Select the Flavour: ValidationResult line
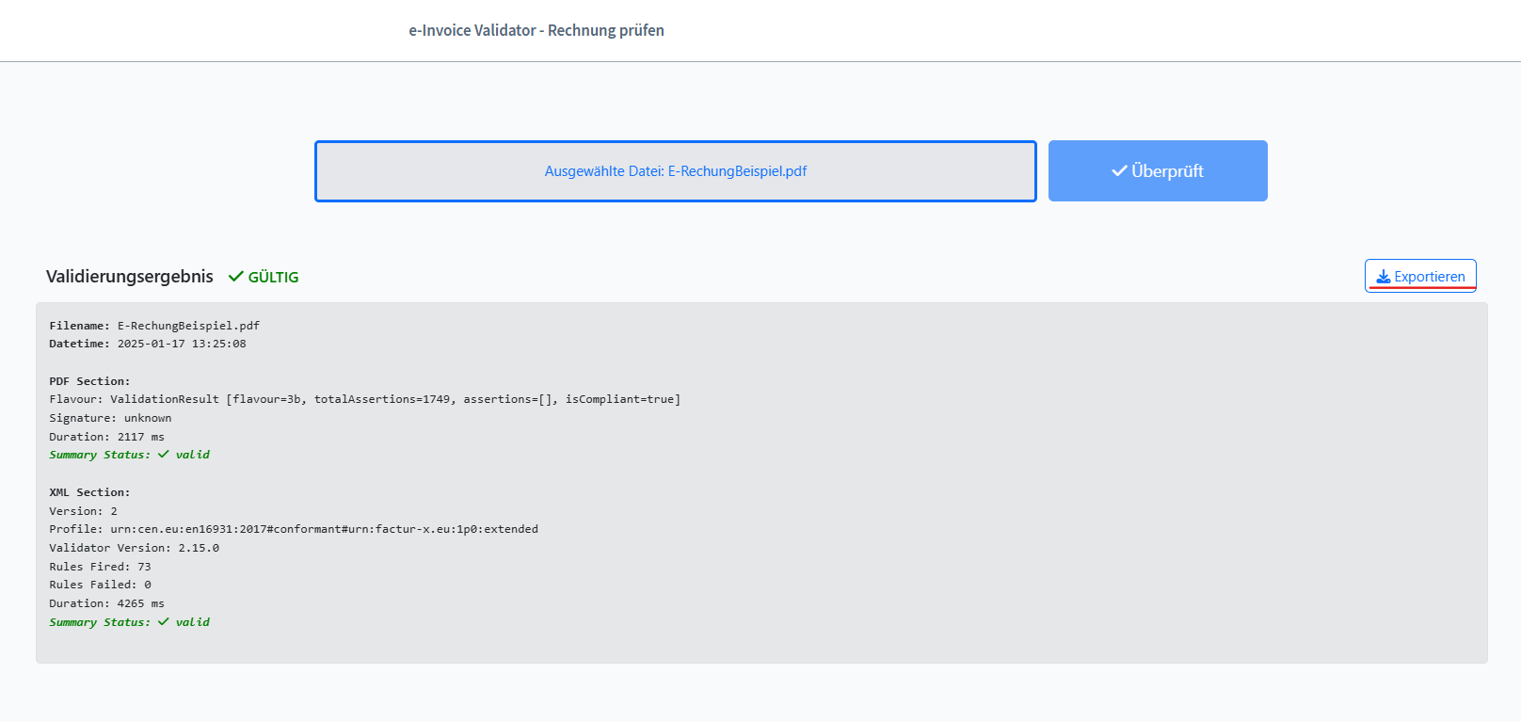This screenshot has width=1521, height=722. point(365,399)
